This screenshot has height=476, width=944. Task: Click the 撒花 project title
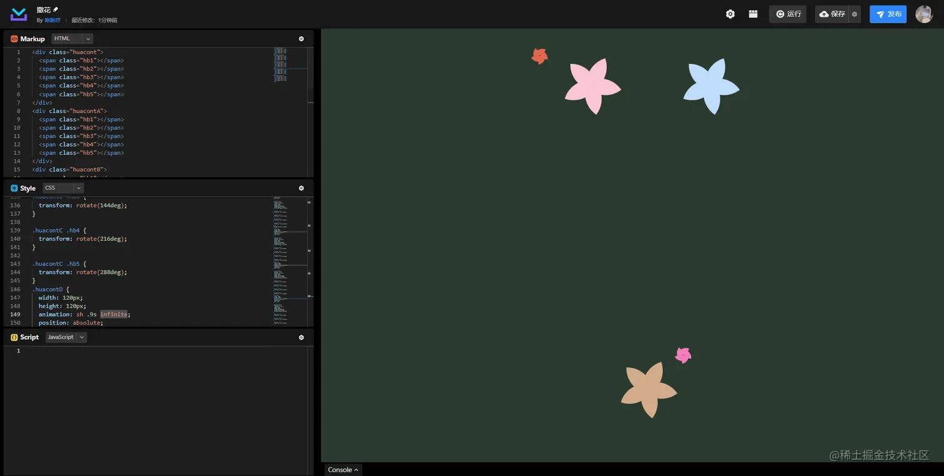(44, 10)
